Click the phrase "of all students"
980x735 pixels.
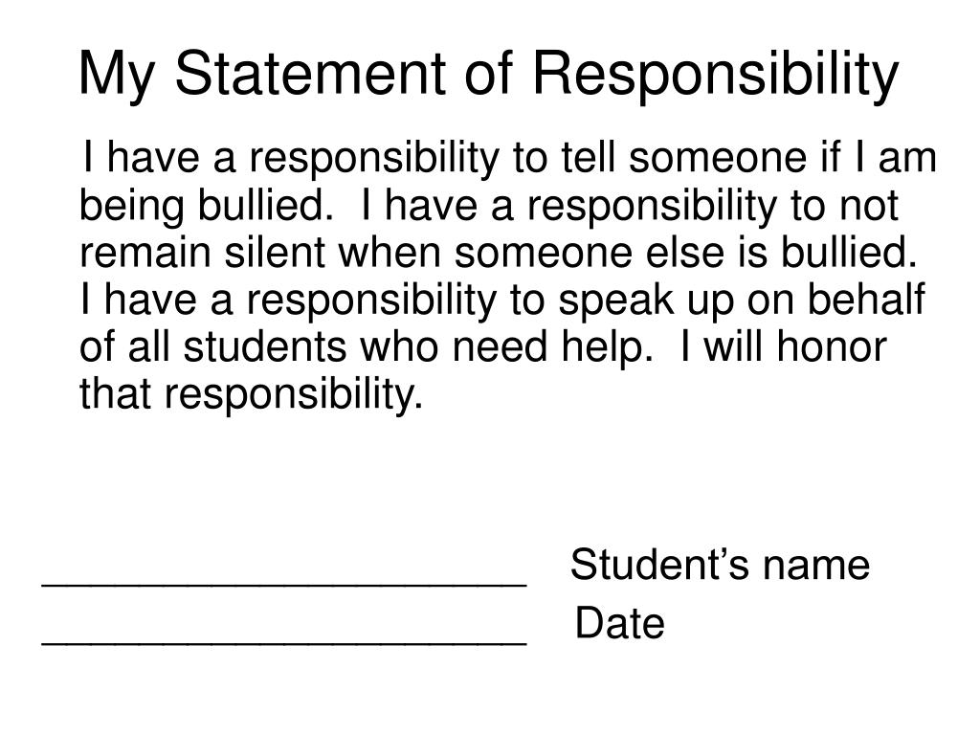[212, 346]
